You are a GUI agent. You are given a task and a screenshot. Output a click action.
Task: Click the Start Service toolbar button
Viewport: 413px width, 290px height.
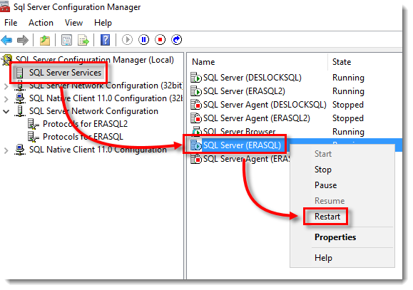click(x=127, y=40)
